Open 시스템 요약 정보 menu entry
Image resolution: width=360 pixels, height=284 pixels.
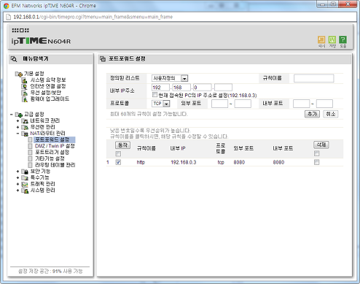point(48,80)
